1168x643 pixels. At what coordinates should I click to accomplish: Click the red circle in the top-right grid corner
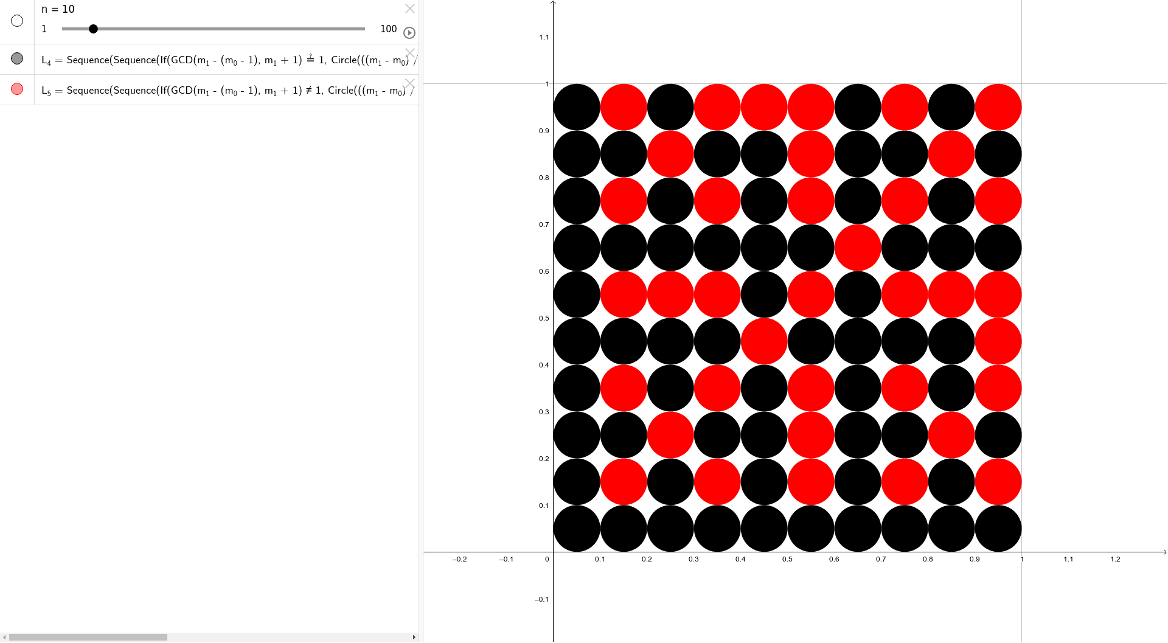pyautogui.click(x=998, y=106)
